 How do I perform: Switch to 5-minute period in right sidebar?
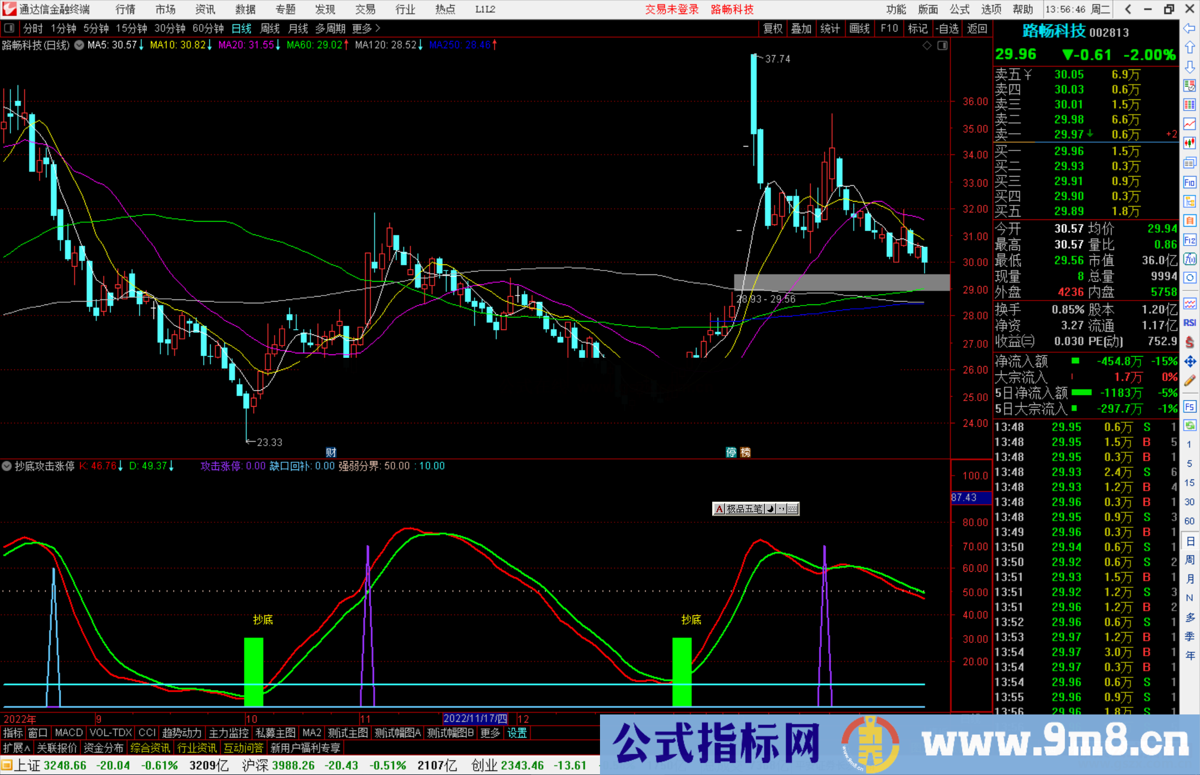(x=1189, y=463)
